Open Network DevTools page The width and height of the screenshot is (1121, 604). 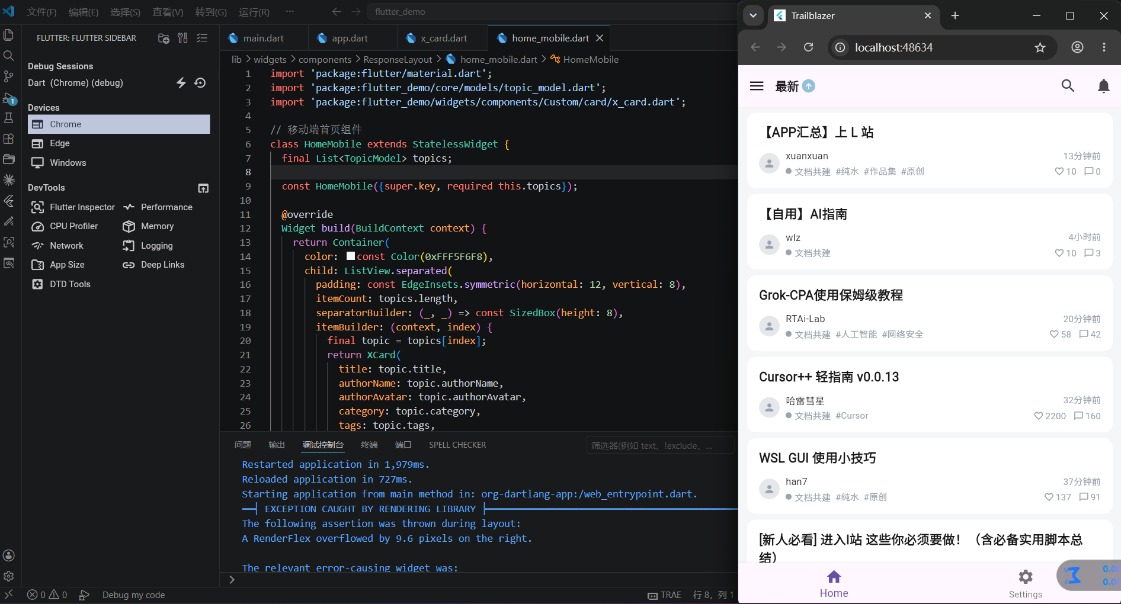(x=57, y=246)
